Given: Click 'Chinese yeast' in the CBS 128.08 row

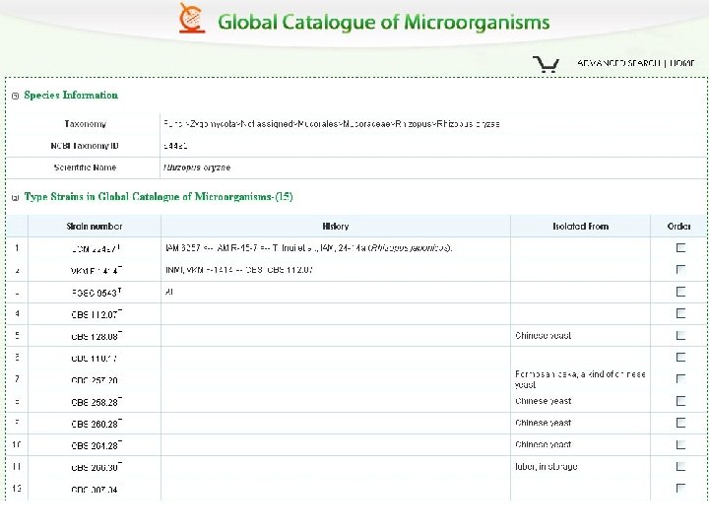Looking at the screenshot, I should (x=543, y=336).
